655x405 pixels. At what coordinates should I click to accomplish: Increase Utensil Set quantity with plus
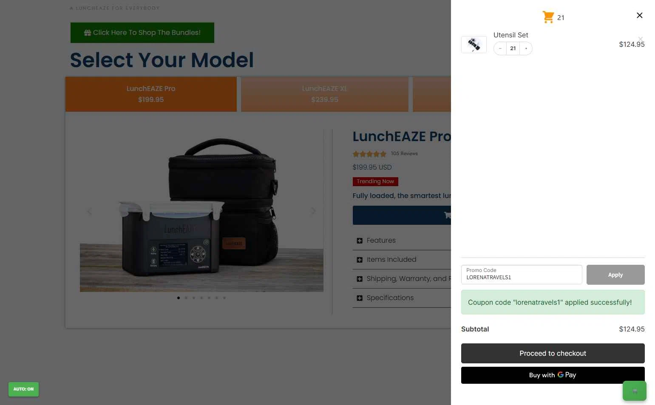tap(526, 48)
